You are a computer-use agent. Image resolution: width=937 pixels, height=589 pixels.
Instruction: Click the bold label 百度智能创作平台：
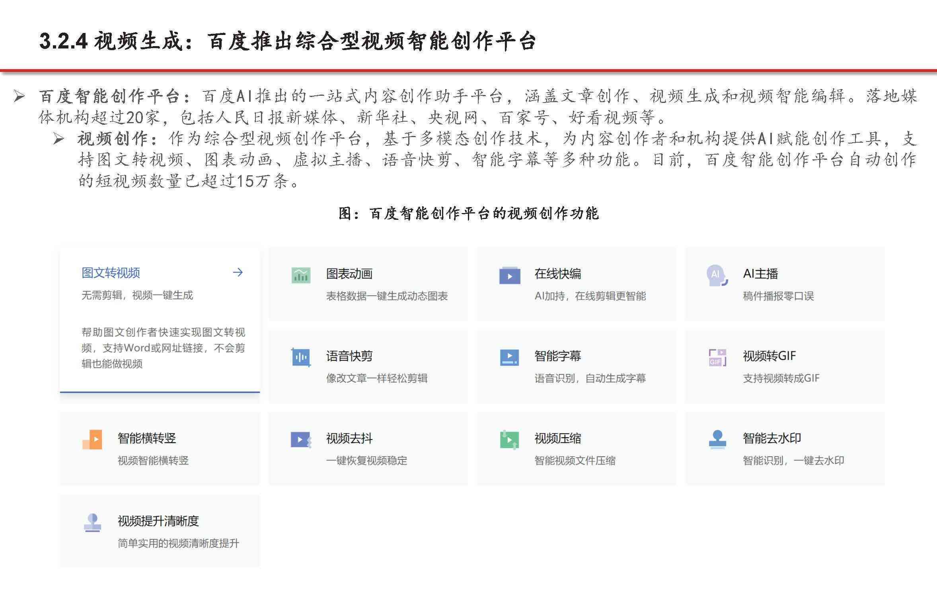115,96
